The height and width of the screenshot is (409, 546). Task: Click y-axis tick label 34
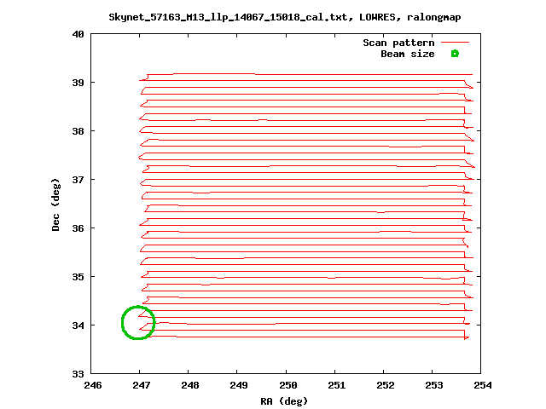click(78, 325)
